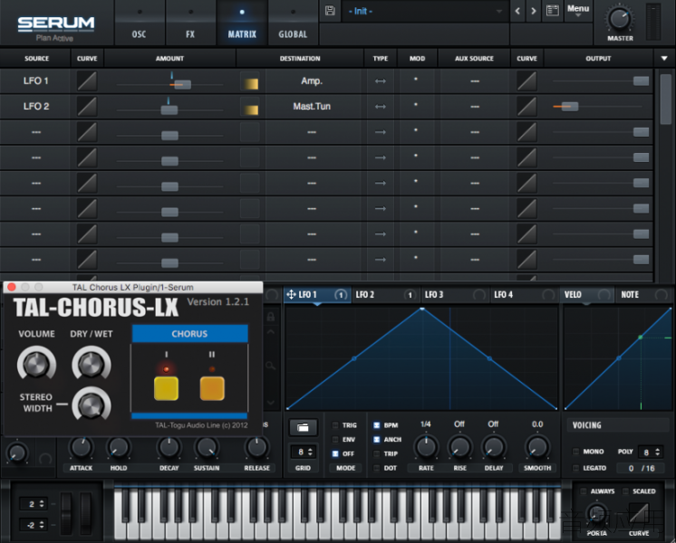676x543 pixels.
Task: Open the Amp. destination dropdown
Action: coord(312,81)
